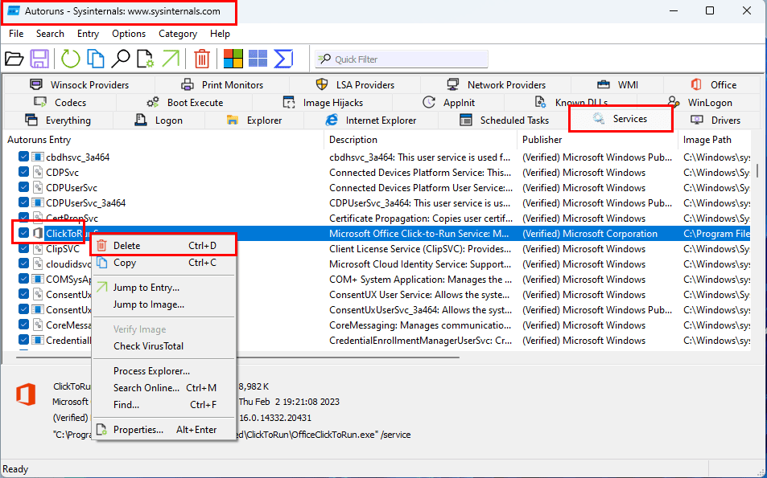Open the Scheduled Tasks tab

504,121
